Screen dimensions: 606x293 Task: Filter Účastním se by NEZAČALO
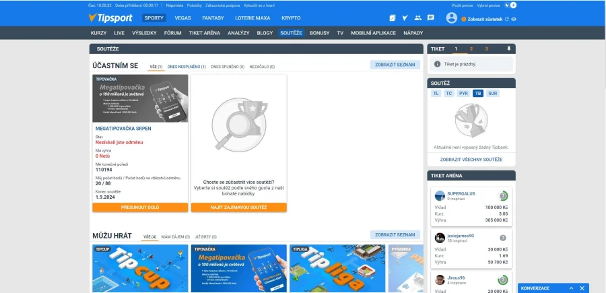[x=262, y=67]
